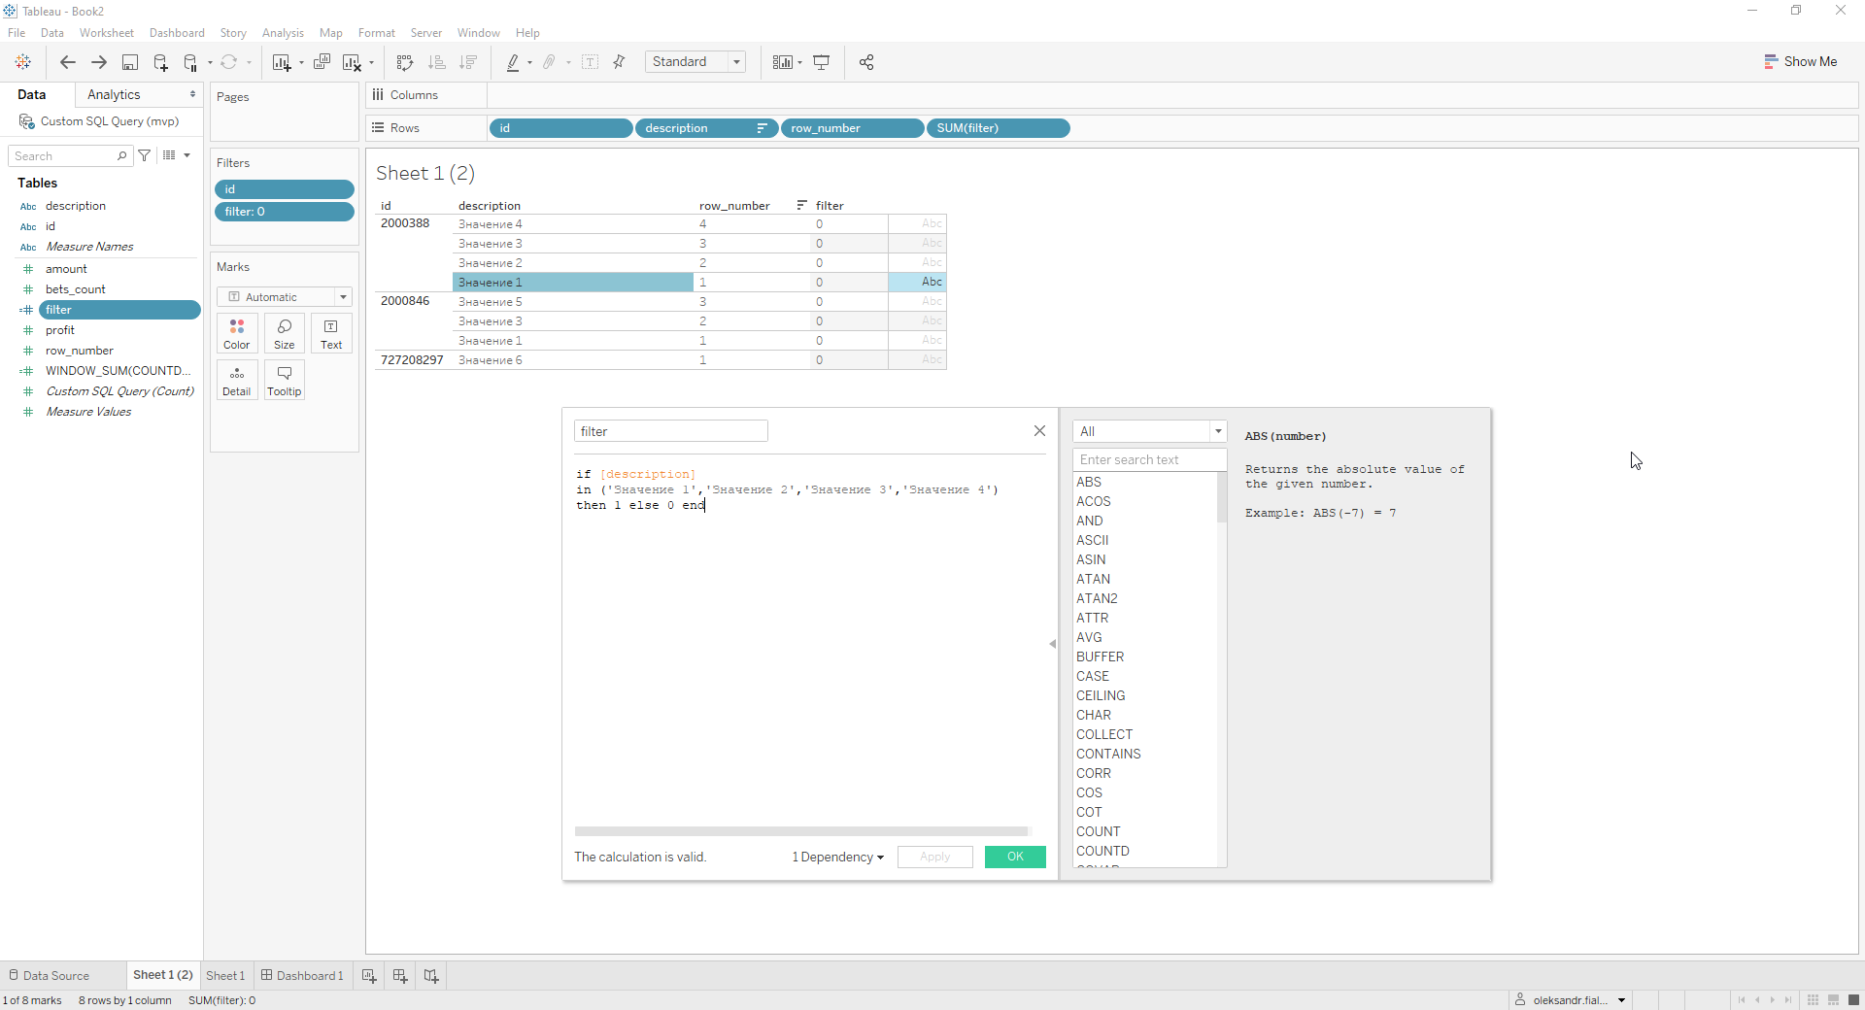Clear sheet using toolbar icon
Image resolution: width=1865 pixels, height=1010 pixels.
tap(352, 62)
